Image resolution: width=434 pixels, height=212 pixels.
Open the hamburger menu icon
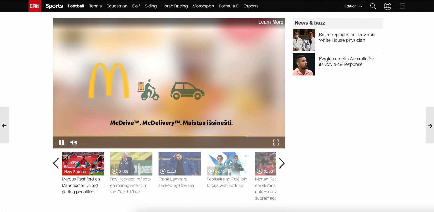(402, 6)
